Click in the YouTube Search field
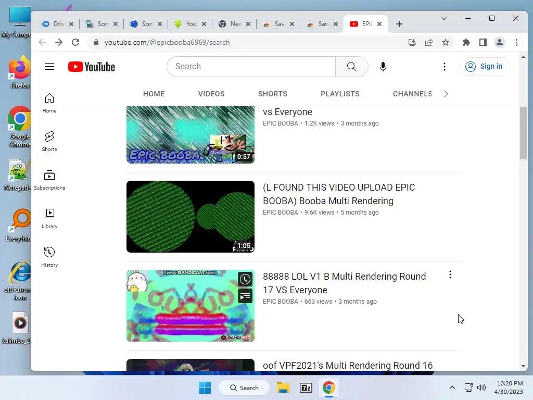Viewport: 533px width, 400px height. pos(251,67)
